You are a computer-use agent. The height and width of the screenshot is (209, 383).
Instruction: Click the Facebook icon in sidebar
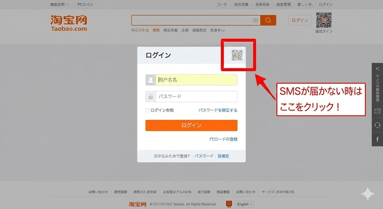pos(377,139)
